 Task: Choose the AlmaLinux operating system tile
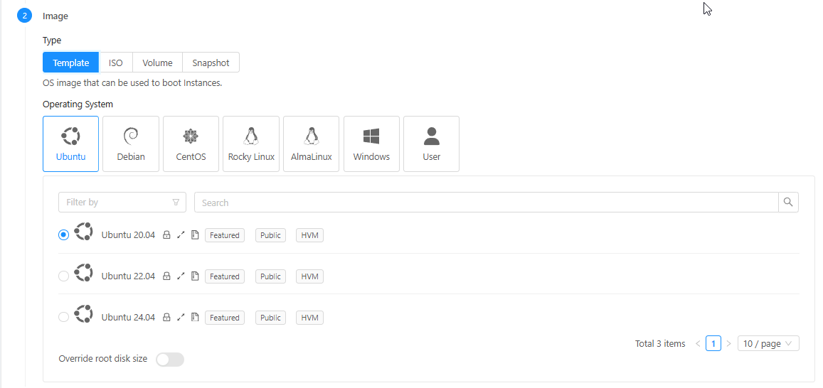pos(311,144)
